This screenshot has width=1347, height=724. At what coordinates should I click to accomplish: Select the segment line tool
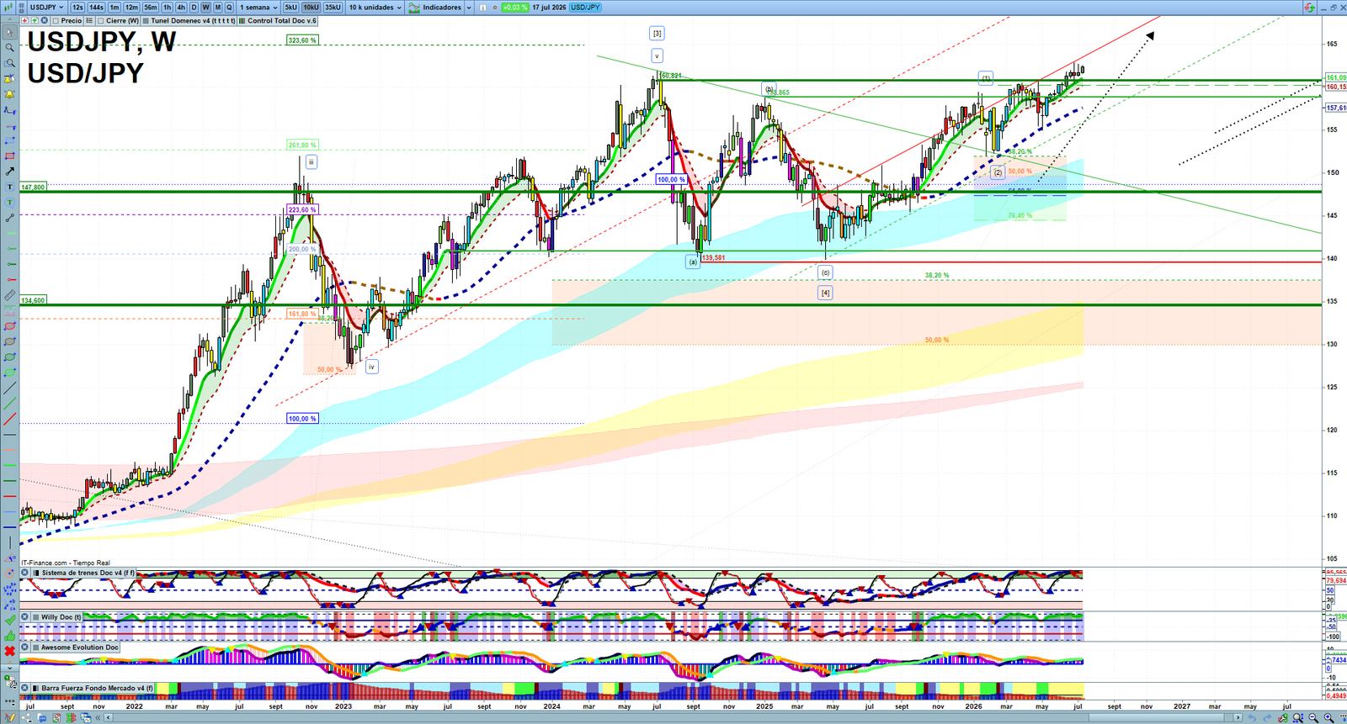[x=10, y=217]
